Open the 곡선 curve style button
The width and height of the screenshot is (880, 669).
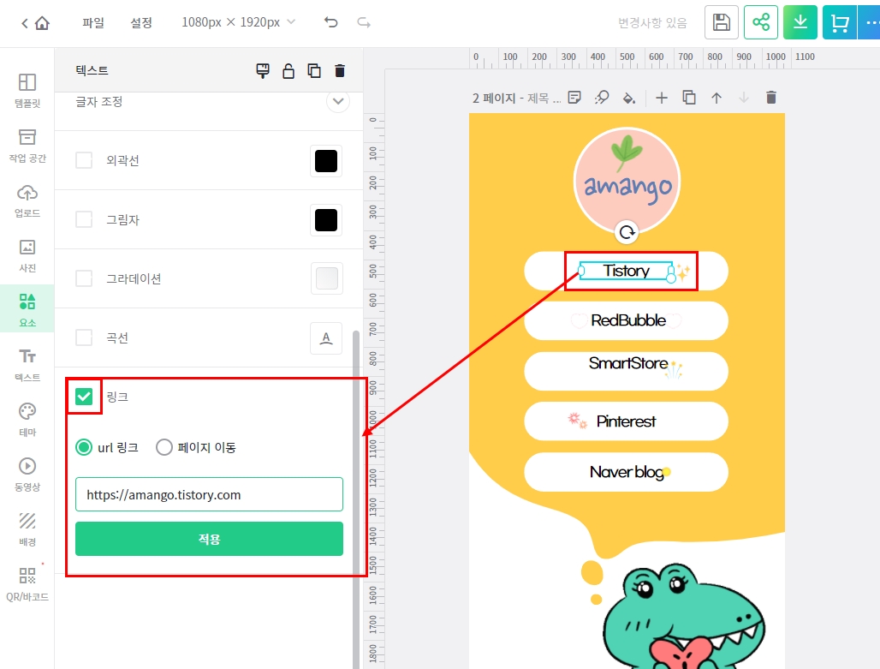[x=326, y=338]
